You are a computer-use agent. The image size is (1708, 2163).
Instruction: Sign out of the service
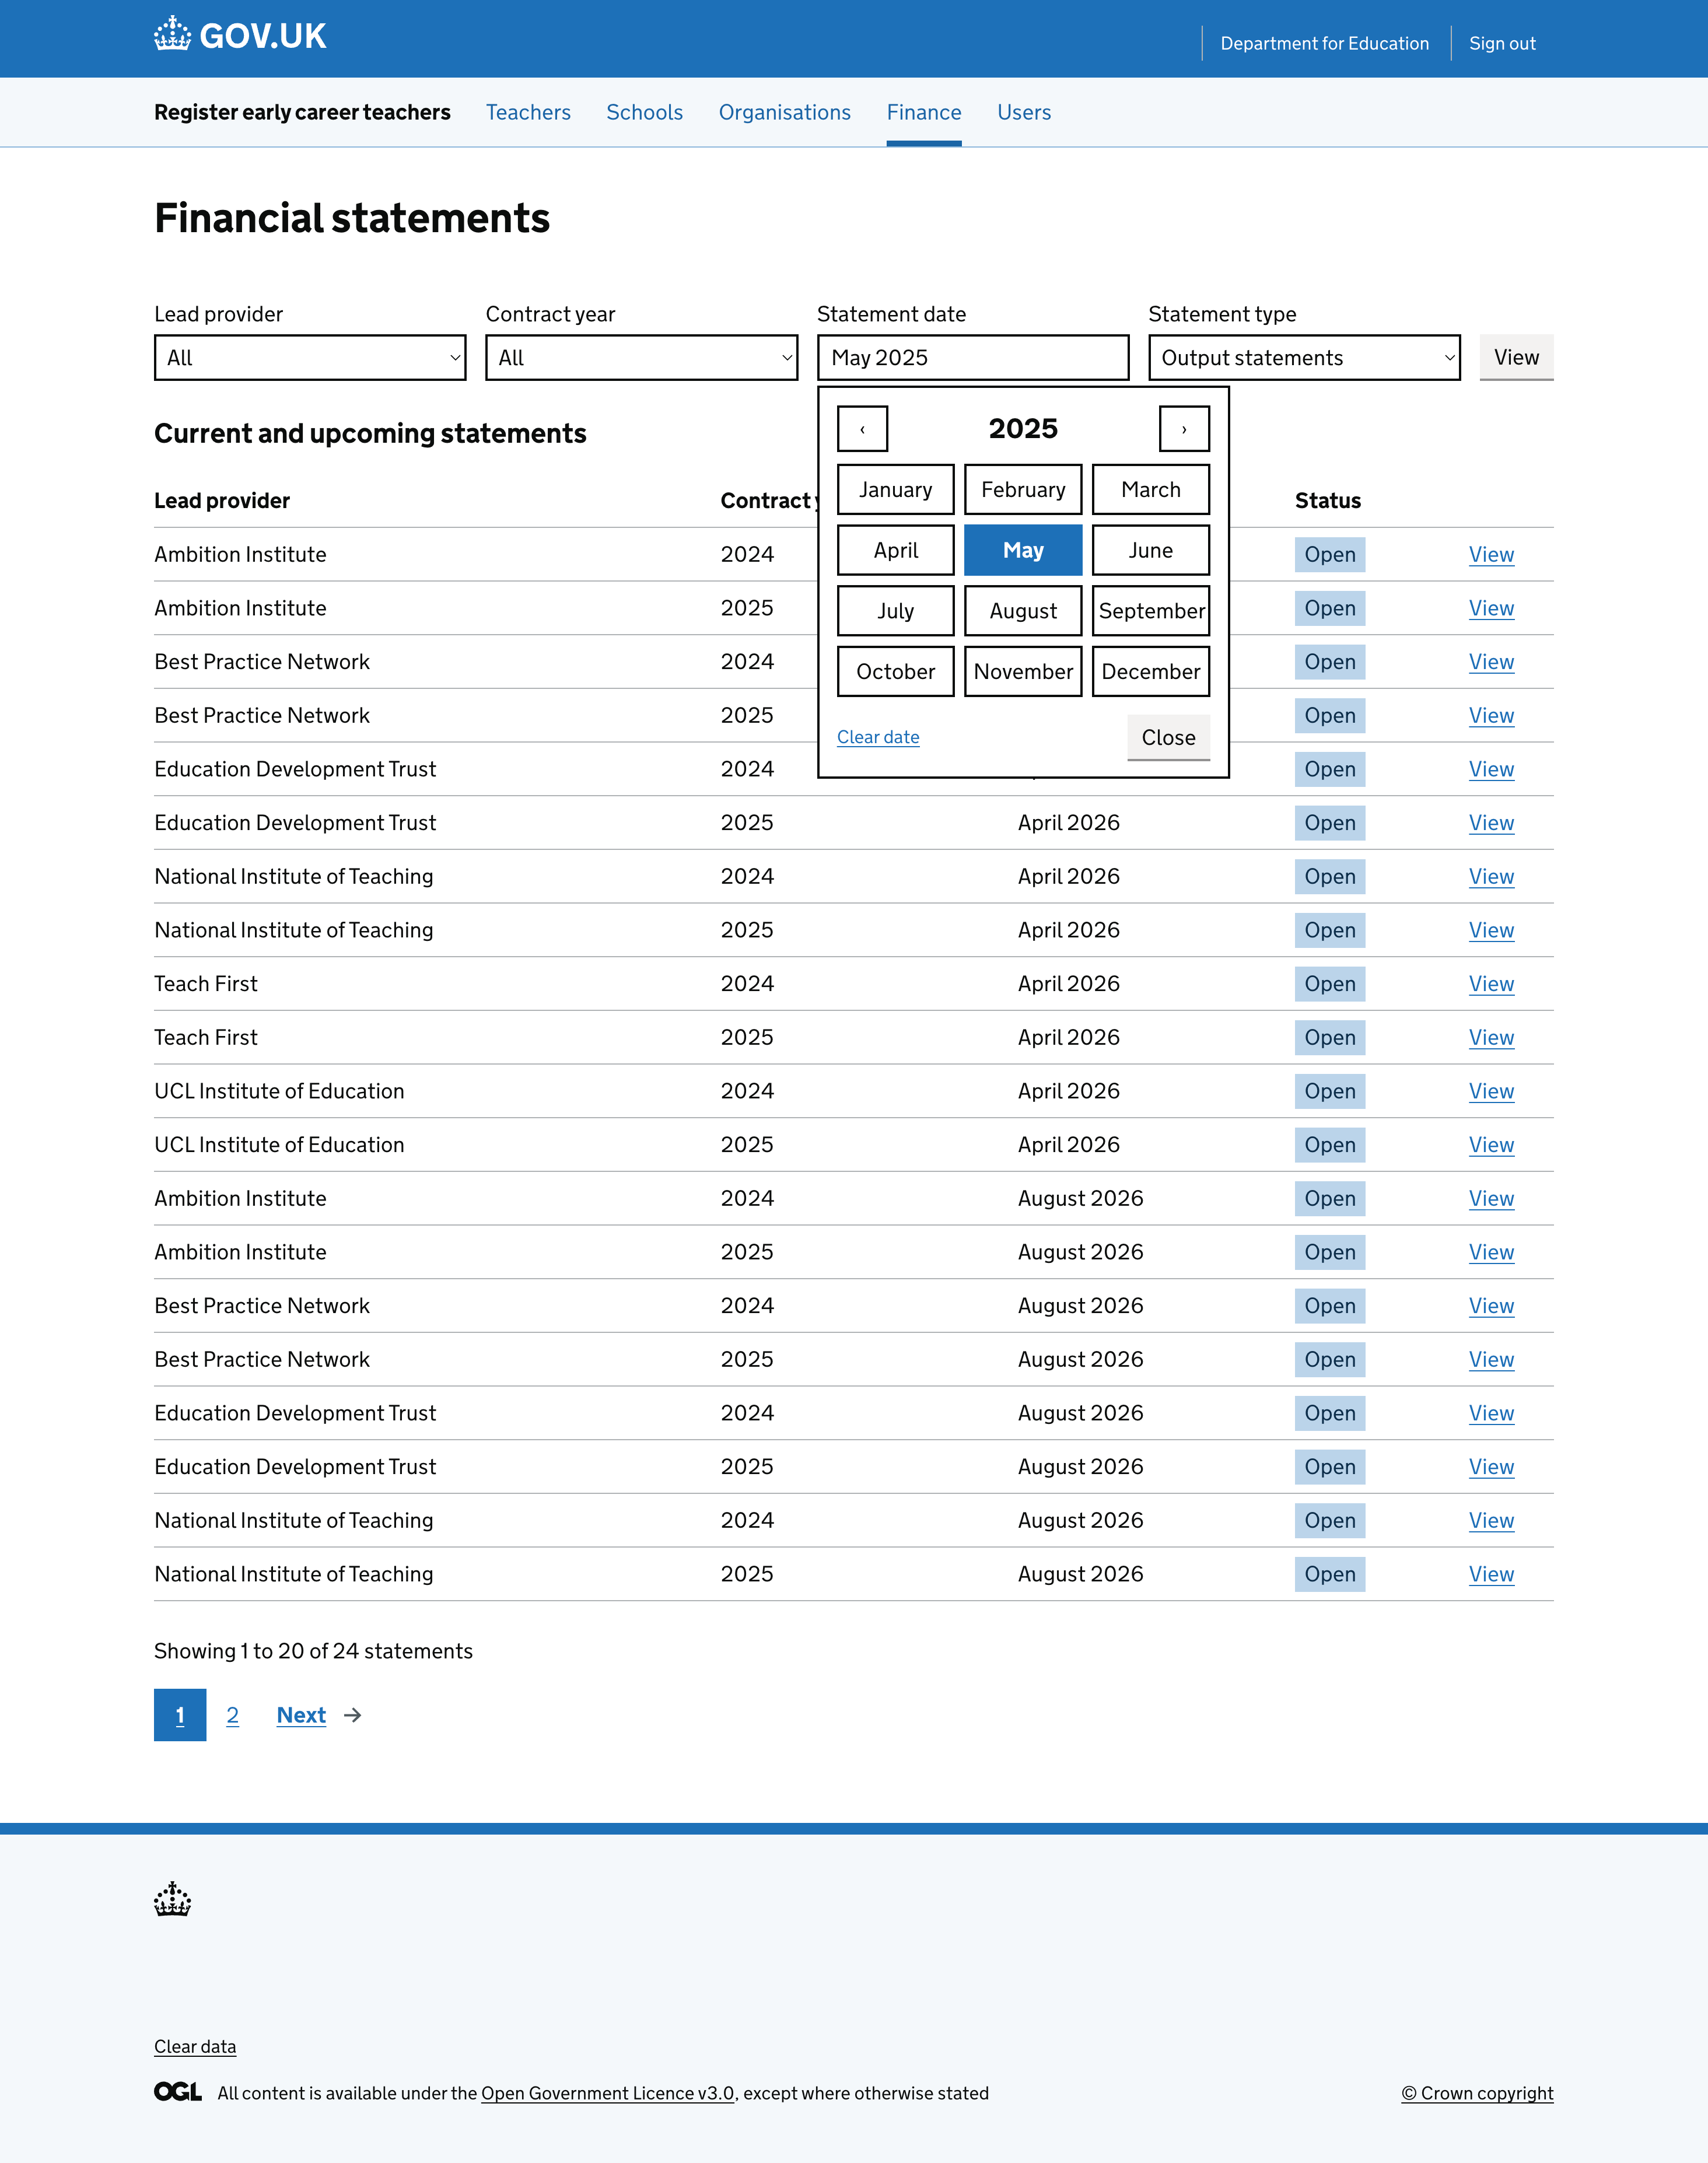click(x=1502, y=43)
